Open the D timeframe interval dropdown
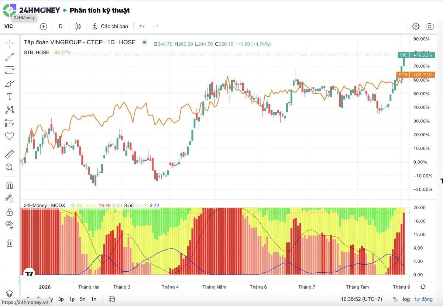This screenshot has width=443, height=306. 61,26
